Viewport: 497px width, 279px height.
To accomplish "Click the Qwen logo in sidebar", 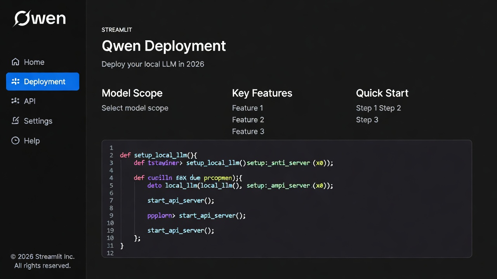I will [40, 19].
